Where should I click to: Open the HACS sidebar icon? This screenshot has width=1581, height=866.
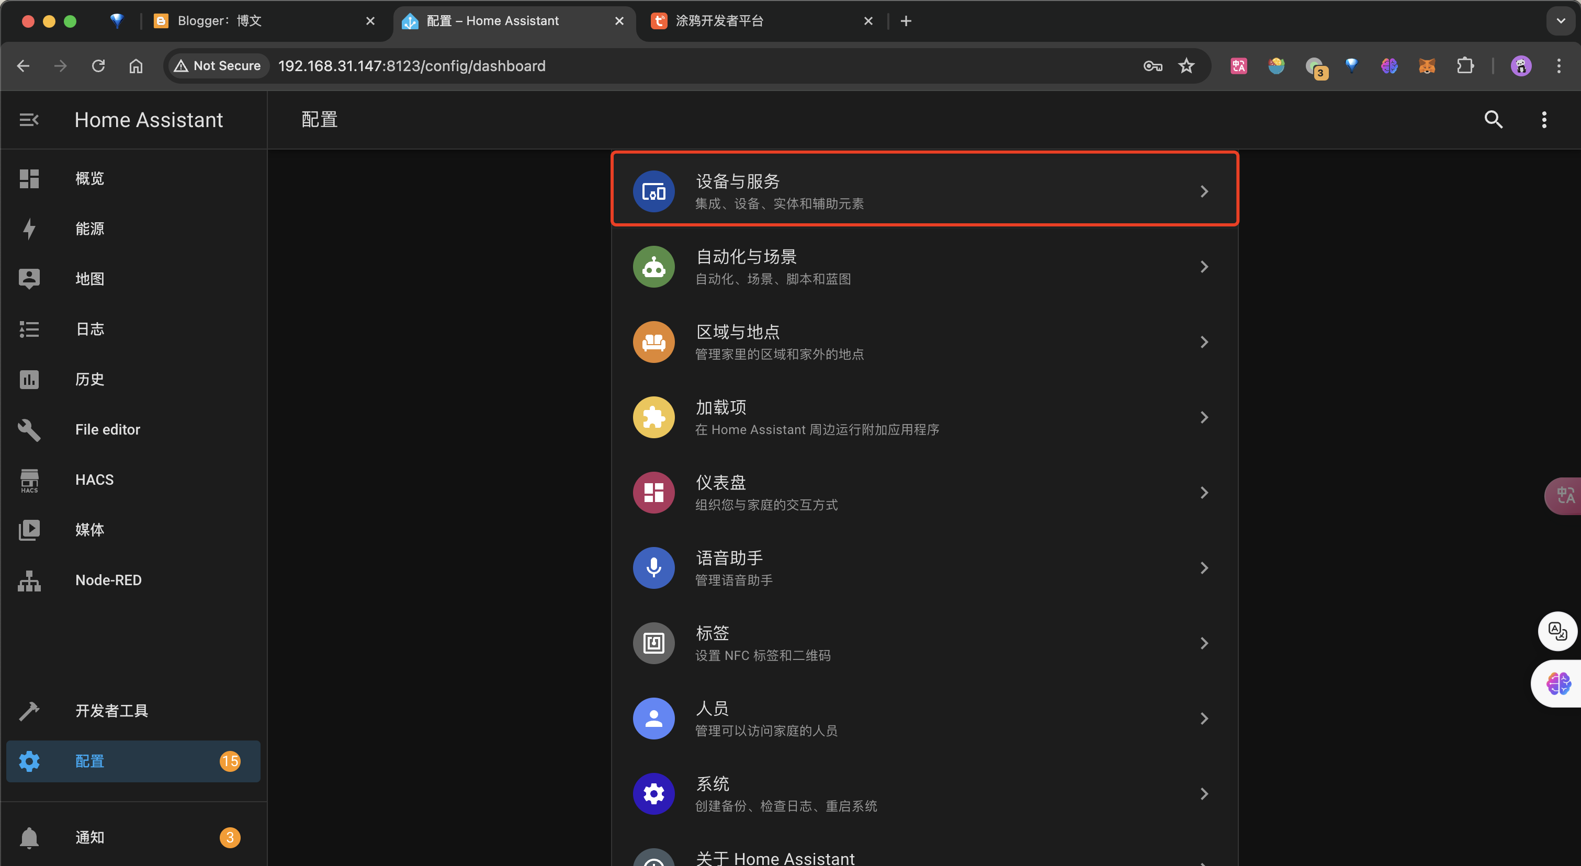(29, 480)
